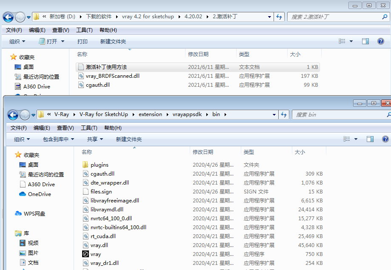Click 新建文件夹 in the 激活补丁 window

pos(113,41)
